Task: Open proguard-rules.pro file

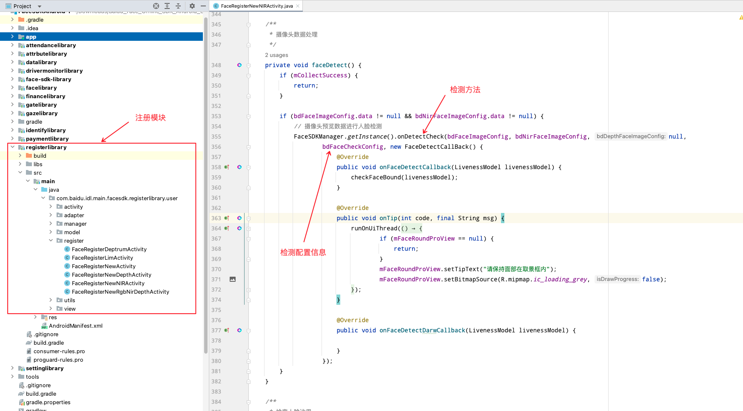Action: [x=58, y=360]
